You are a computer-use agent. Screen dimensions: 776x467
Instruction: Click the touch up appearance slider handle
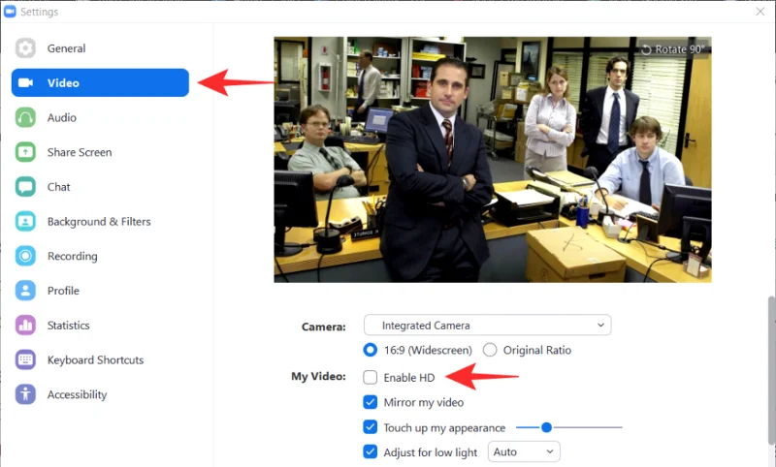tap(546, 427)
